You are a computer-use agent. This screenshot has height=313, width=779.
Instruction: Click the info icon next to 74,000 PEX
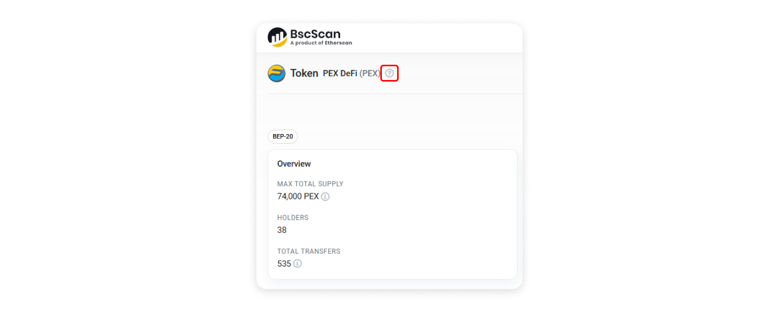[x=325, y=196]
